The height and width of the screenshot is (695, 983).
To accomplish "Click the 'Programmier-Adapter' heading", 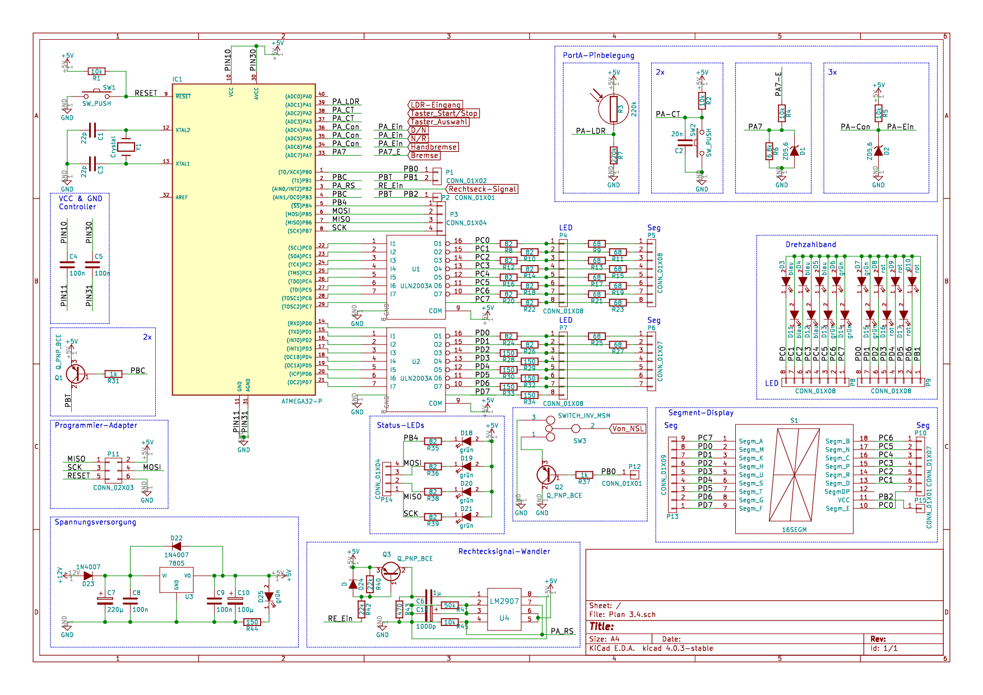I will 96,425.
